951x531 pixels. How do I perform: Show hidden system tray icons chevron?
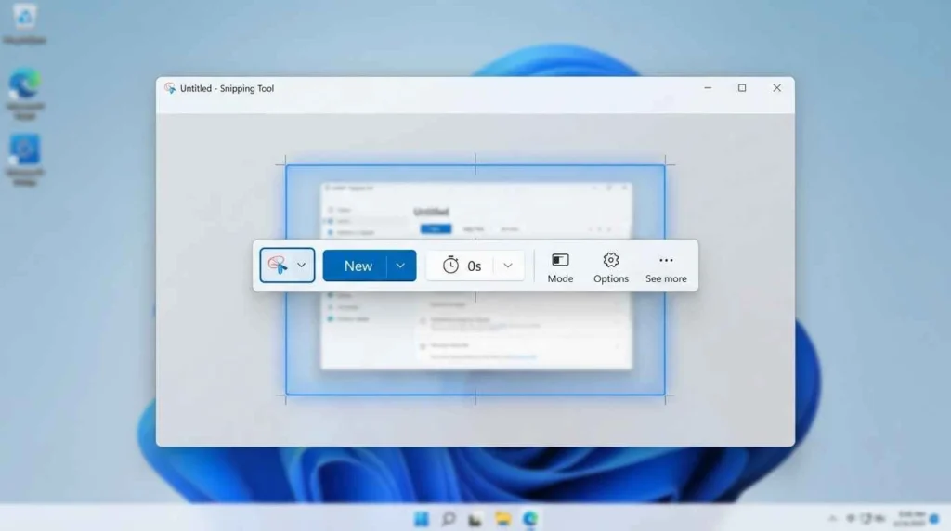point(832,518)
